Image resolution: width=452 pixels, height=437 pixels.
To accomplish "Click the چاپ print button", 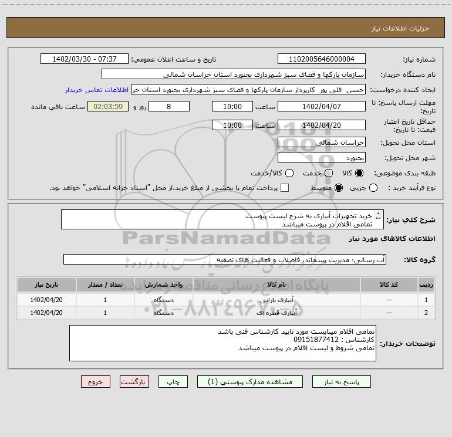I will tap(173, 382).
